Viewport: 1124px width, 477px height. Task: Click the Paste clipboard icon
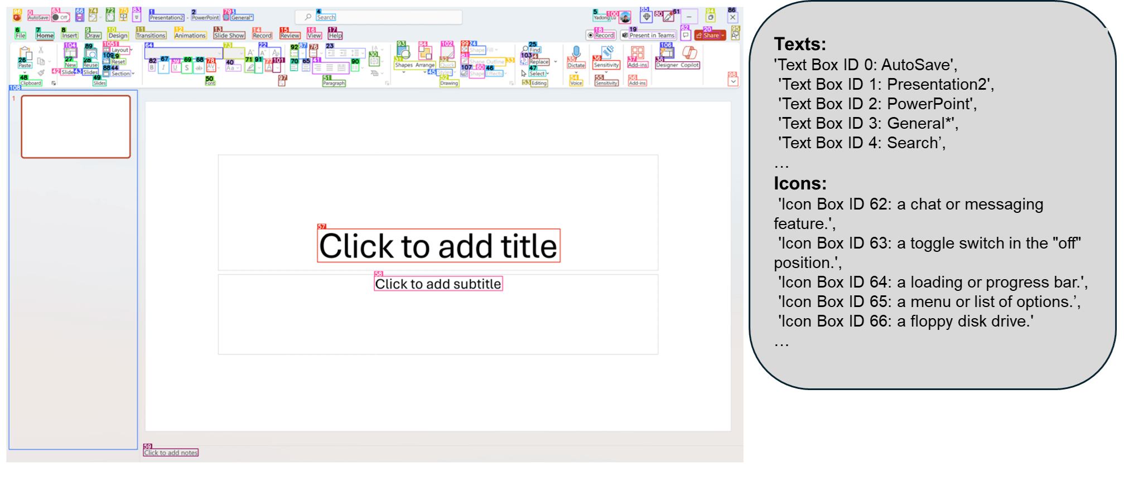click(x=25, y=55)
